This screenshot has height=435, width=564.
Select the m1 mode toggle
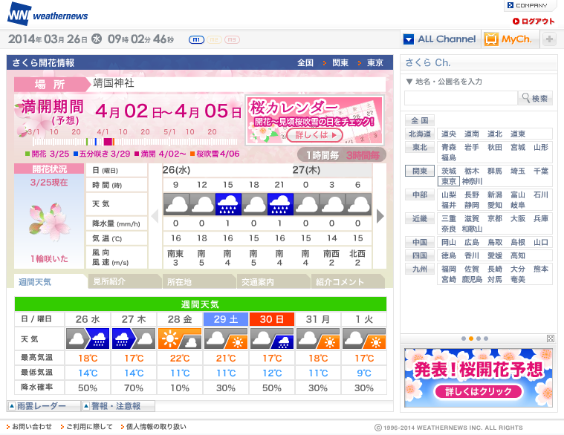[196, 39]
